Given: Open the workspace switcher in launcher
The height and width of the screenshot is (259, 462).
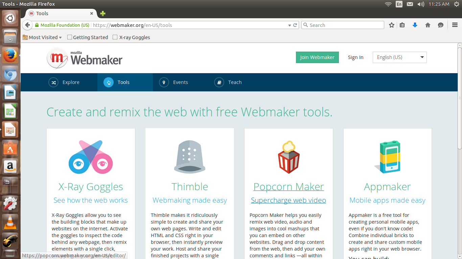Looking at the screenshot, I should point(10,185).
